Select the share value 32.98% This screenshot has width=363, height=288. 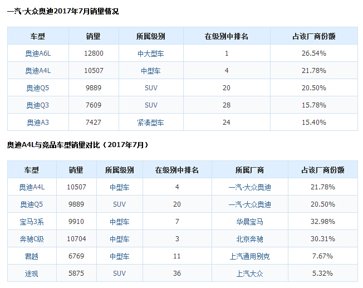(x=323, y=222)
